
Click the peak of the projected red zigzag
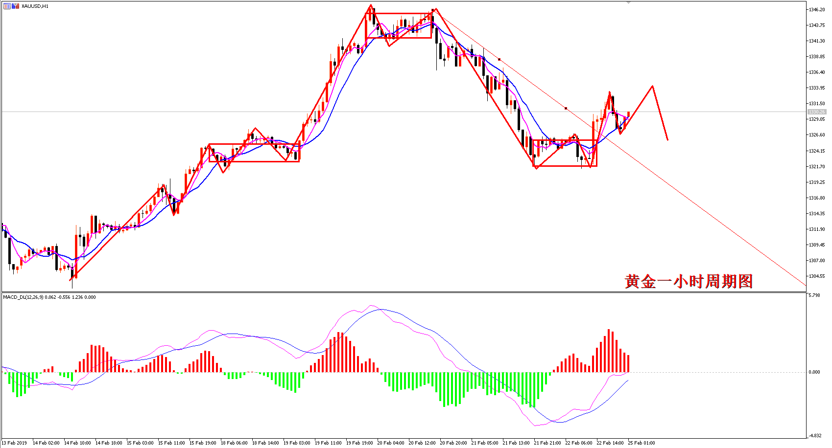(x=652, y=87)
